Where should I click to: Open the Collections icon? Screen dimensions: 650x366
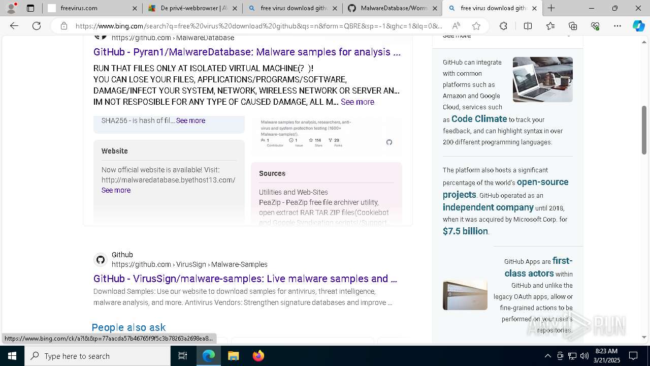click(573, 26)
